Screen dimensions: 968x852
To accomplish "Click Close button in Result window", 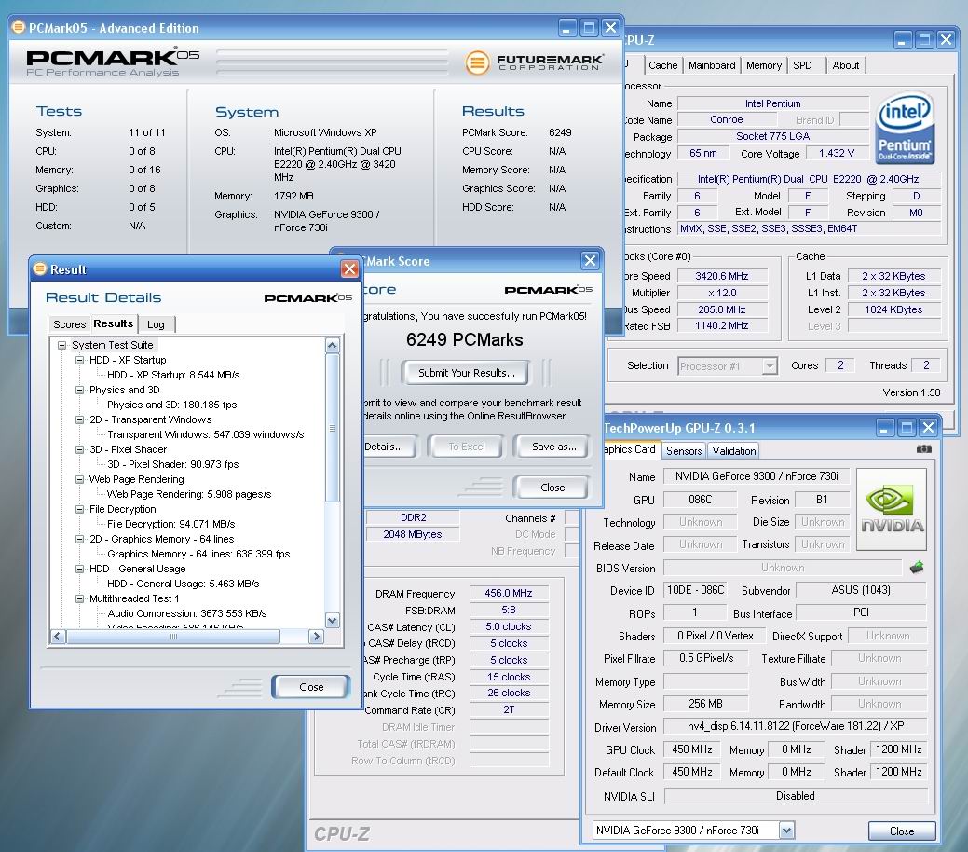I will pos(311,687).
